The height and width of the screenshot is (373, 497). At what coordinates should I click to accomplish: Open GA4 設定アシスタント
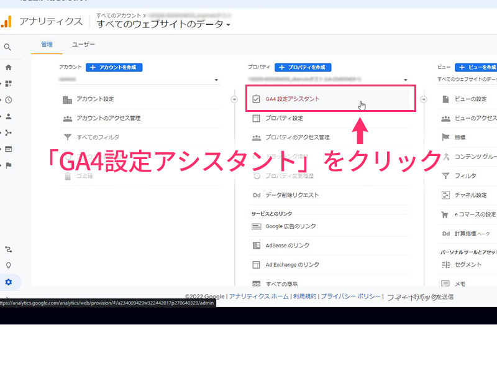293,99
